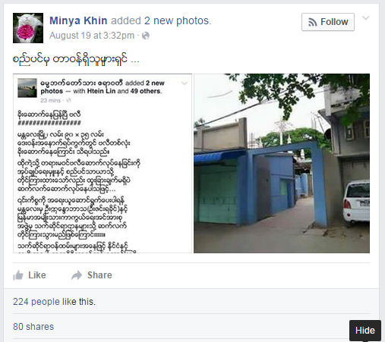Image resolution: width=385 pixels, height=342 pixels.
Task: Click the white car in the photo
Action: pos(356,202)
